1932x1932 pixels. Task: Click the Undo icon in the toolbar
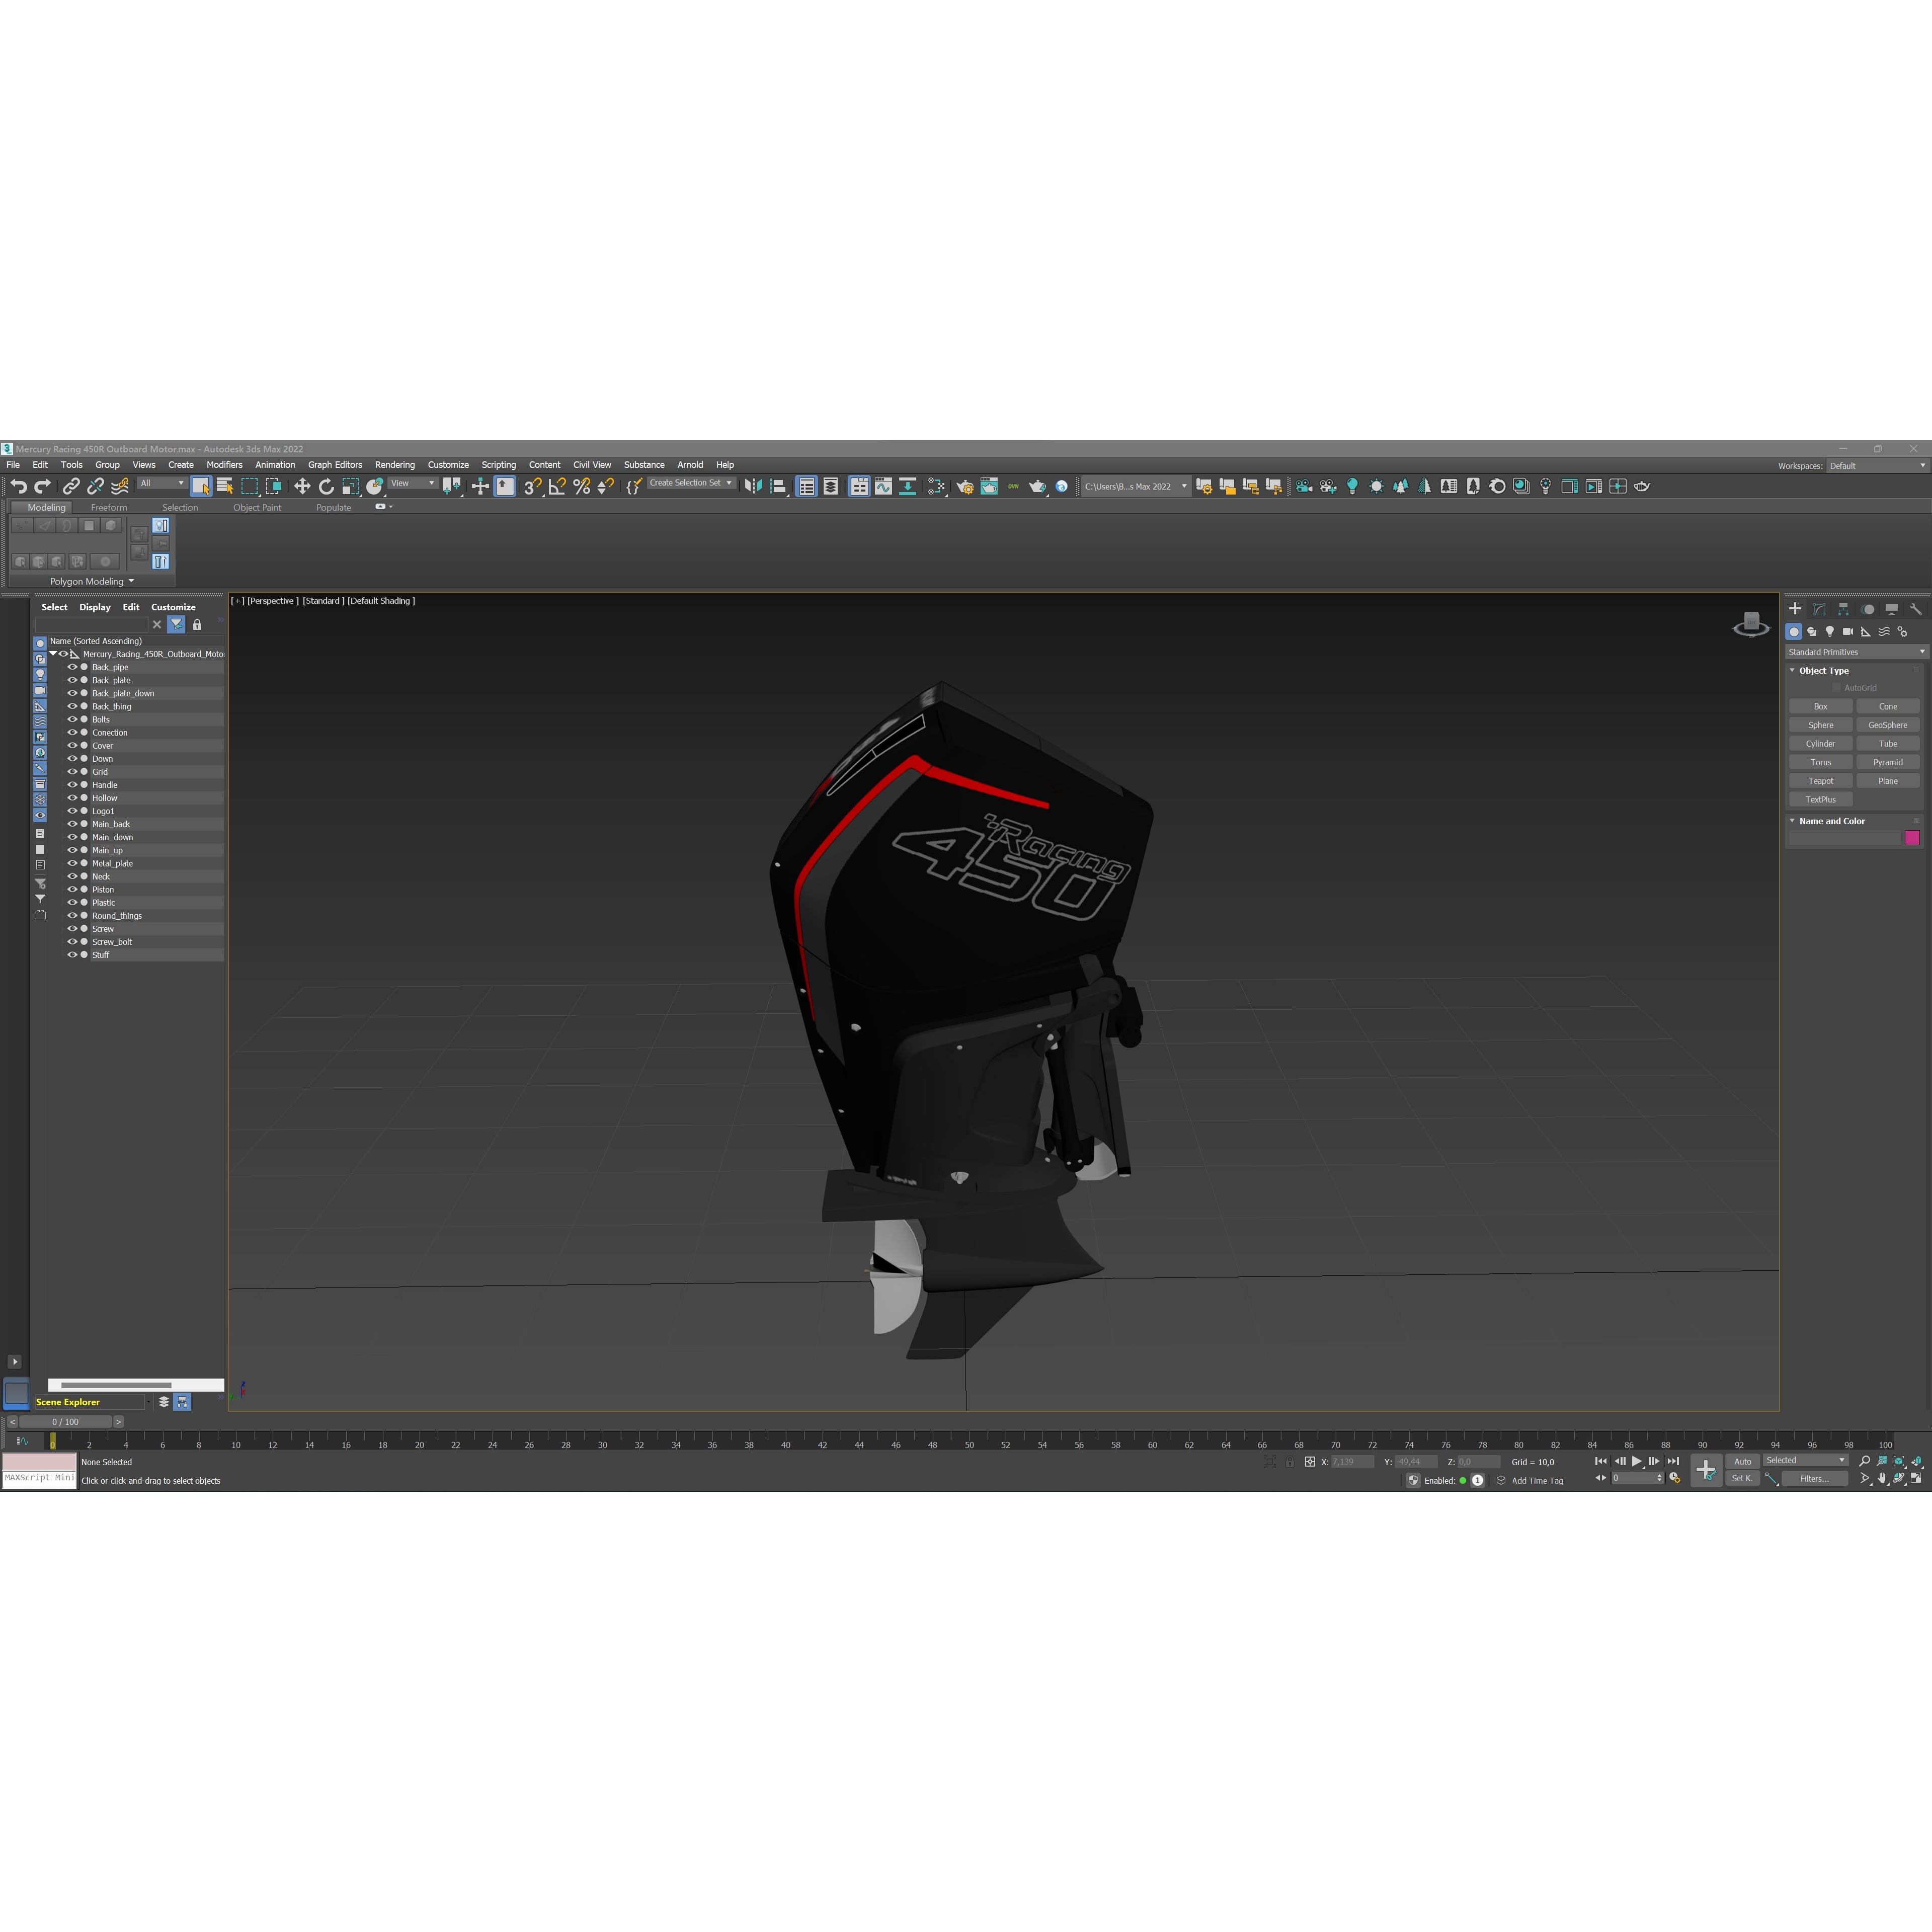point(20,486)
